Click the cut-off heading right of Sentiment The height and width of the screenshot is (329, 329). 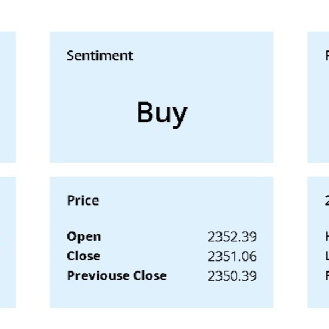(327, 56)
